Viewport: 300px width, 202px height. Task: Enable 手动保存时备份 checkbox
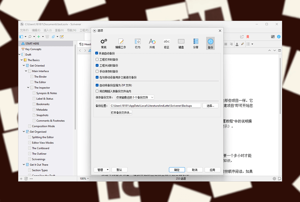(97, 71)
